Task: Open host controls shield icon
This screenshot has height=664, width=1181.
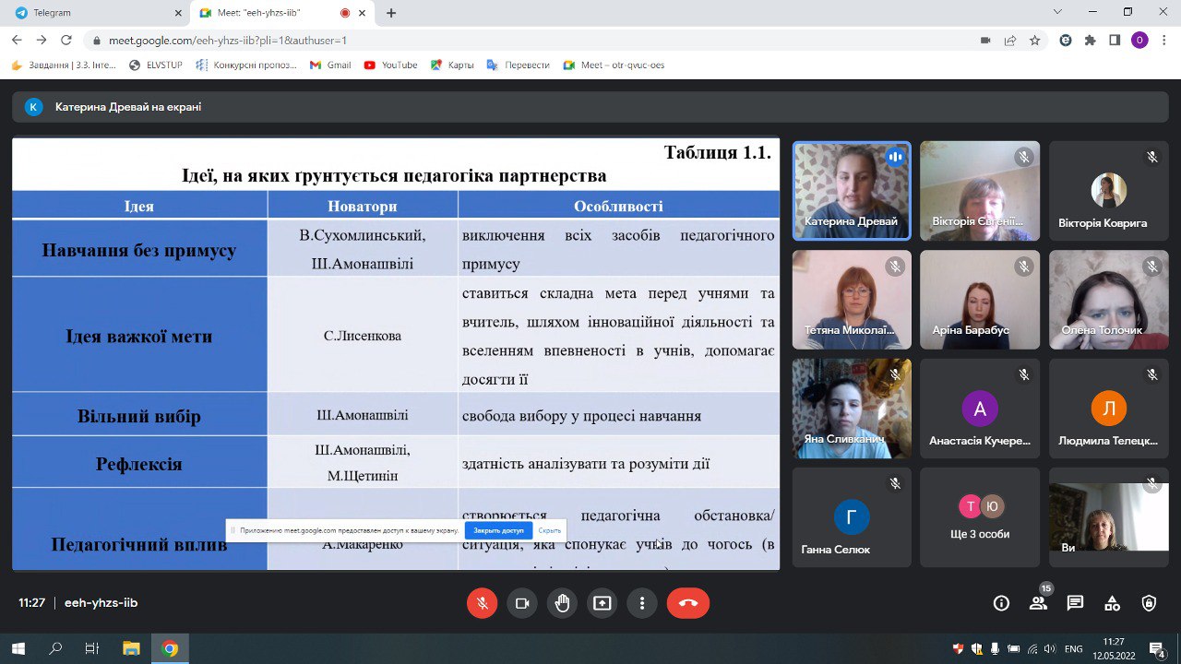Action: [1149, 603]
